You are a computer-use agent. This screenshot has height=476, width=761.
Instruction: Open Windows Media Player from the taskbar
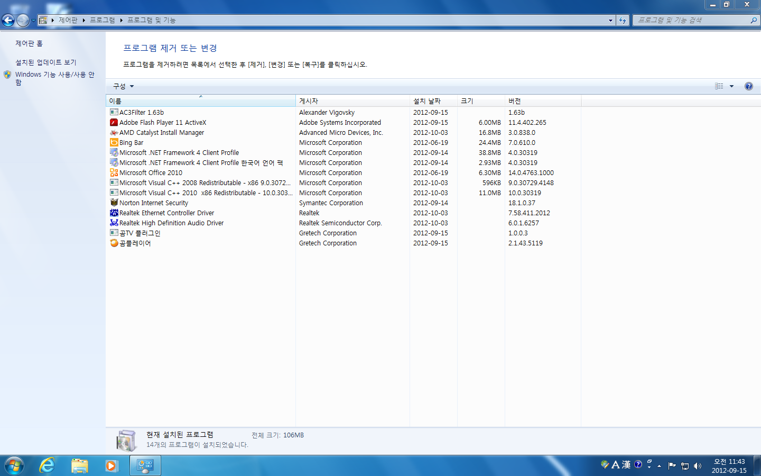pyautogui.click(x=111, y=465)
